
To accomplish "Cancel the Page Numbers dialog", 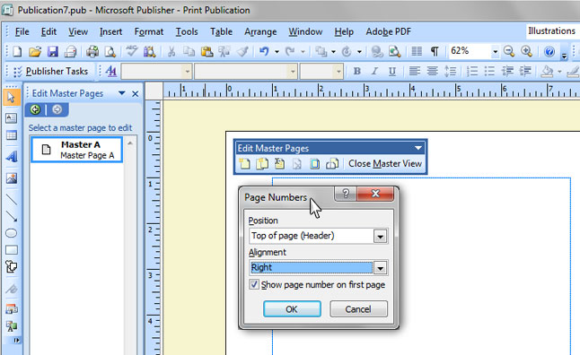I will pos(358,308).
